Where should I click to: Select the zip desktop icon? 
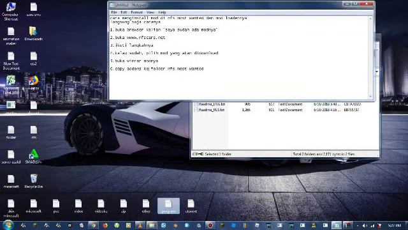pyautogui.click(x=124, y=206)
